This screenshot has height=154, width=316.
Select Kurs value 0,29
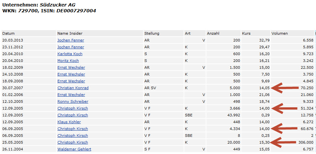click(x=265, y=115)
